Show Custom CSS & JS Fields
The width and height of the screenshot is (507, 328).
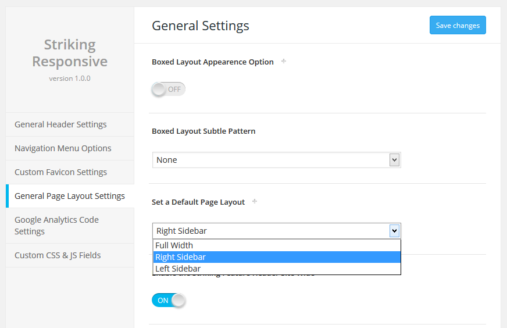(x=58, y=255)
